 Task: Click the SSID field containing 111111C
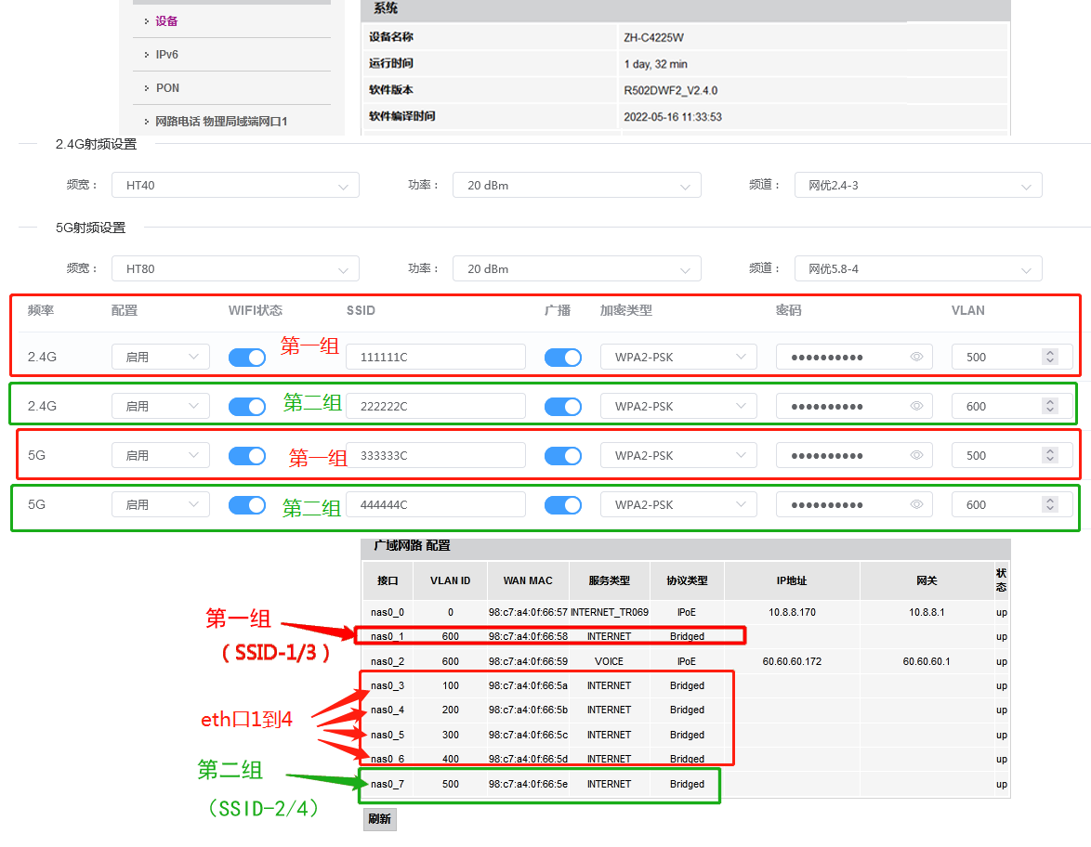tap(435, 357)
